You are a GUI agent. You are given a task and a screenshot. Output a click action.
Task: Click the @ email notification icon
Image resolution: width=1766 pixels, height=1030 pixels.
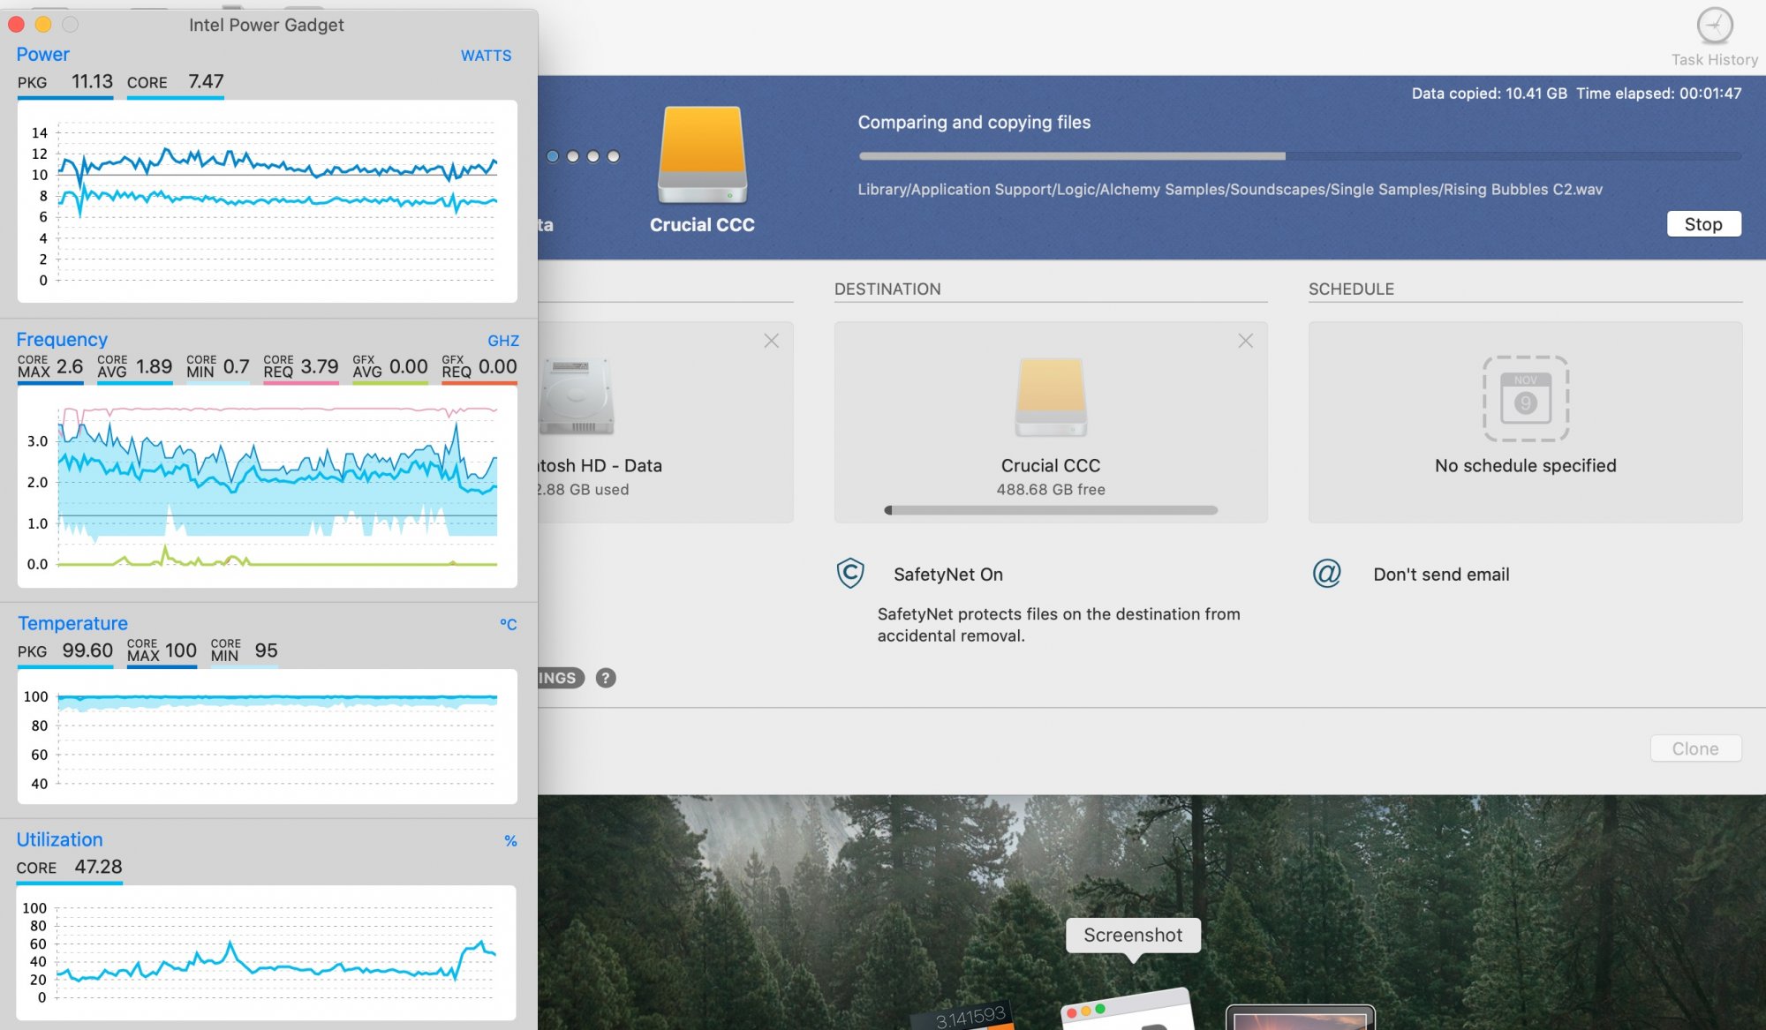pyautogui.click(x=1326, y=574)
